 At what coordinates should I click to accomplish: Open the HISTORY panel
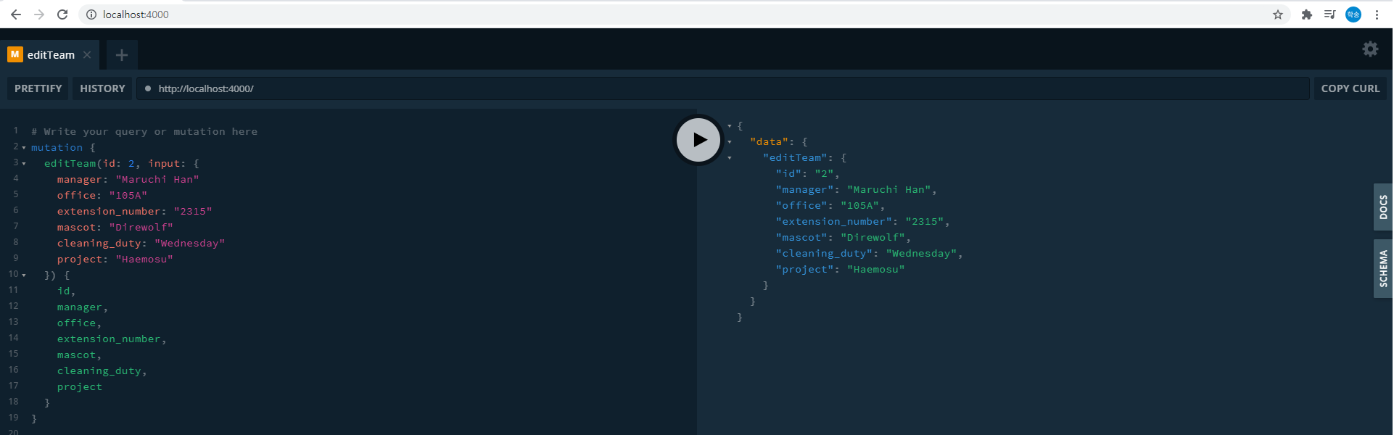tap(102, 88)
